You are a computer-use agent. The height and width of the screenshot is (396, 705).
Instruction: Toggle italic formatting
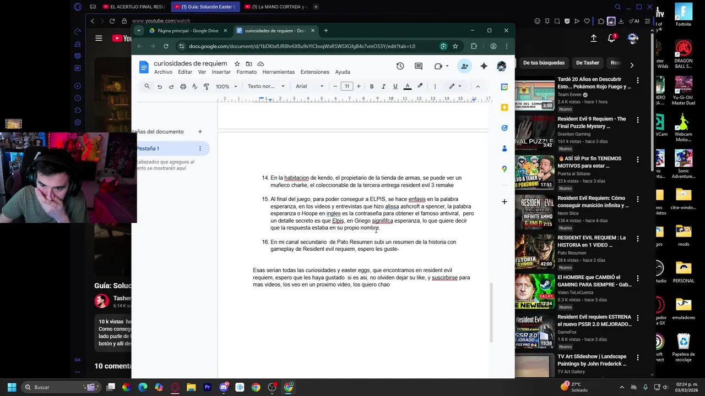click(x=383, y=86)
